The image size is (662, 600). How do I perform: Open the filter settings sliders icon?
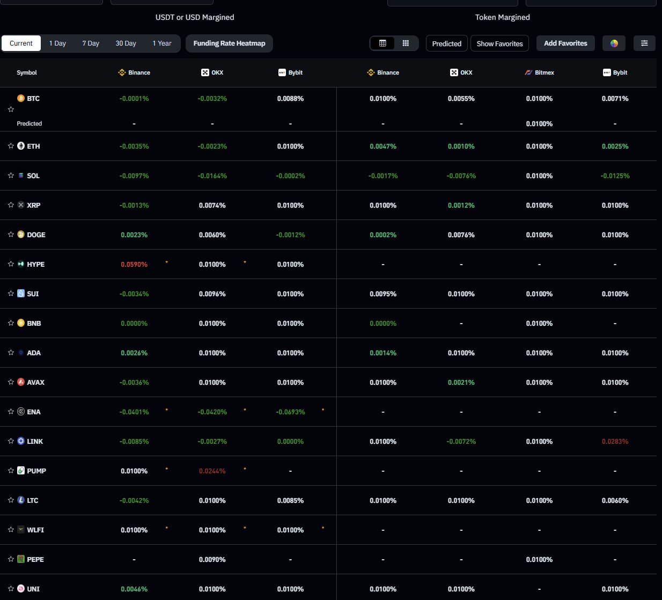click(x=644, y=43)
